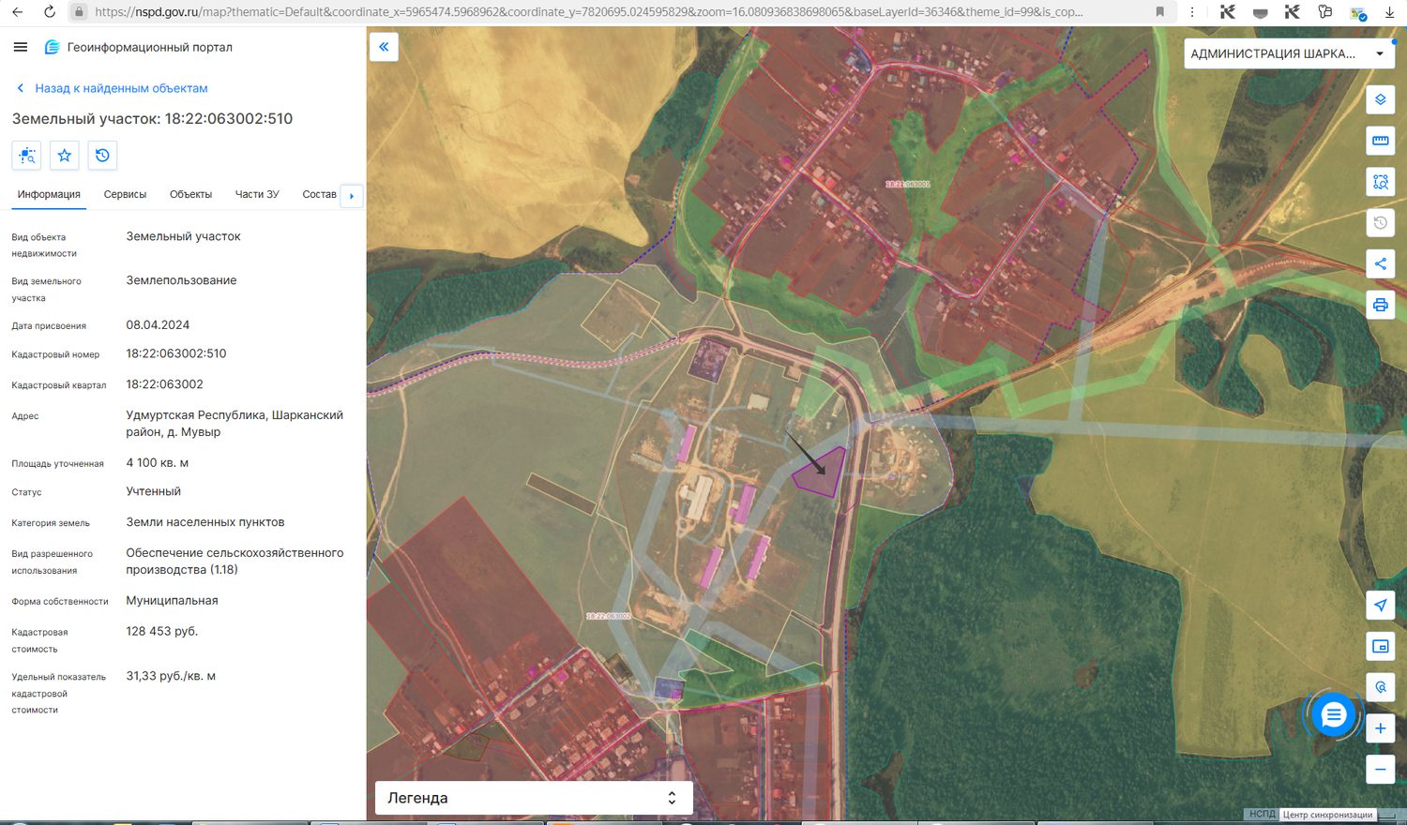Switch to the Сервисы tab
The width and height of the screenshot is (1407, 825).
point(125,194)
